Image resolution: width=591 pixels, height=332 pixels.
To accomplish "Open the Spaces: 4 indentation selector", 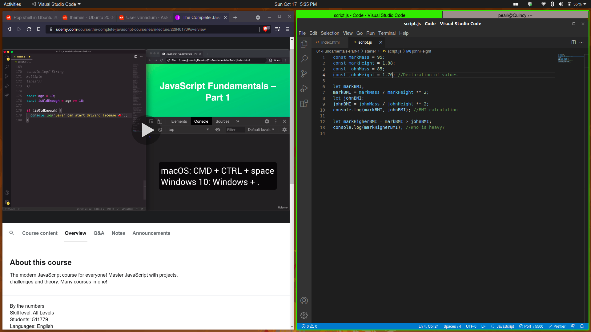I will [x=452, y=326].
